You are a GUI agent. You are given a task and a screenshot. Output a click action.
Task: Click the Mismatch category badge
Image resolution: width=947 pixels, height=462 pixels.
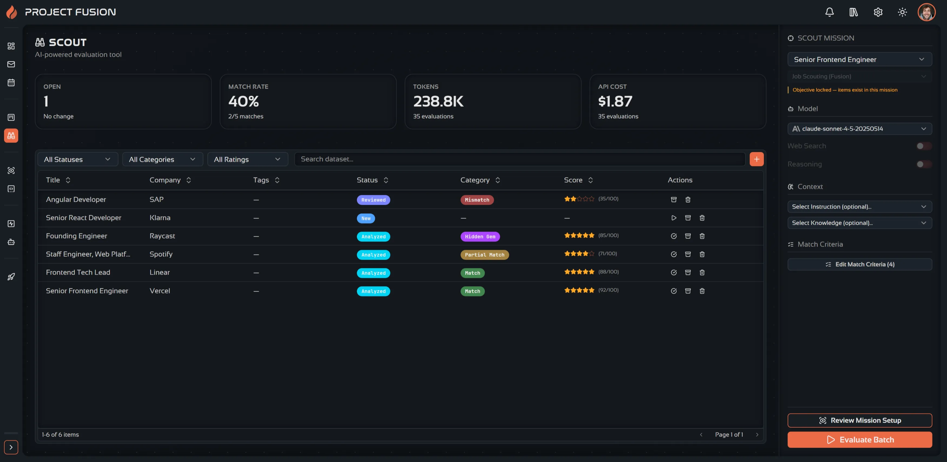click(x=477, y=200)
